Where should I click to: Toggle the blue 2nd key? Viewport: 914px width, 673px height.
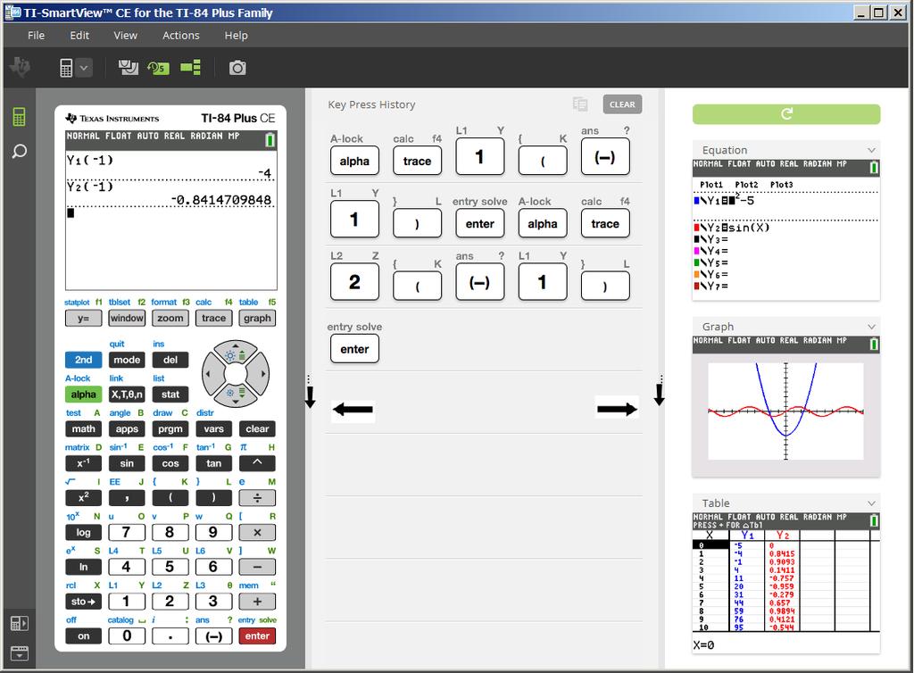point(83,360)
